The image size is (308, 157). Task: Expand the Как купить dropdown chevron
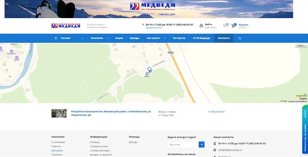165,38
